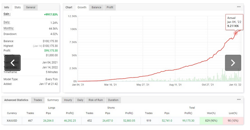
Task: Click the Daily label in Info panel
Action: tap(7, 22)
